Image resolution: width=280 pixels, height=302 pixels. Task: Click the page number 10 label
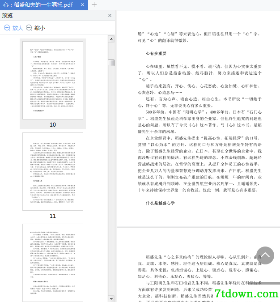(53, 125)
